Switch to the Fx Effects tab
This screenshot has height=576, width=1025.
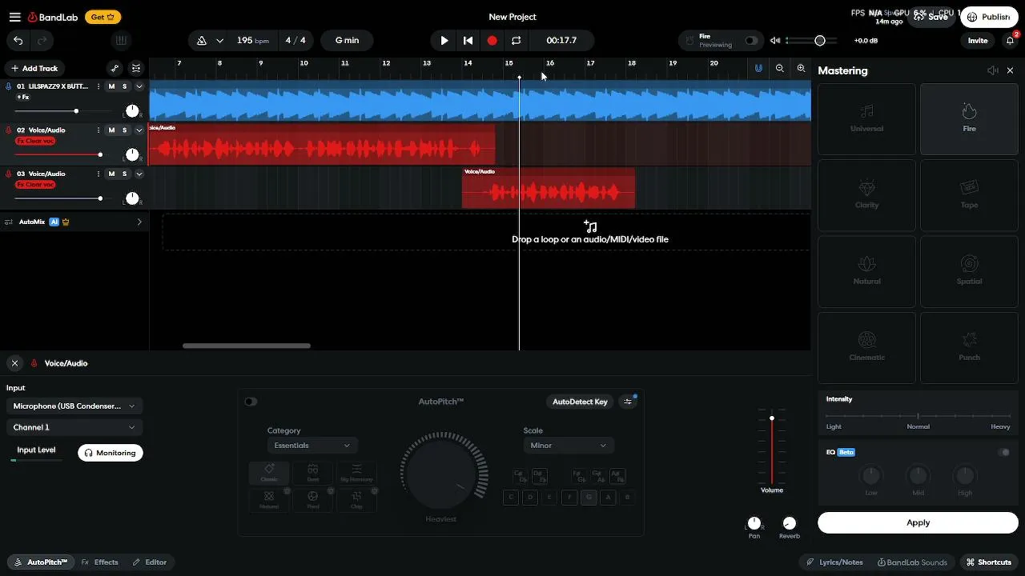[100, 562]
